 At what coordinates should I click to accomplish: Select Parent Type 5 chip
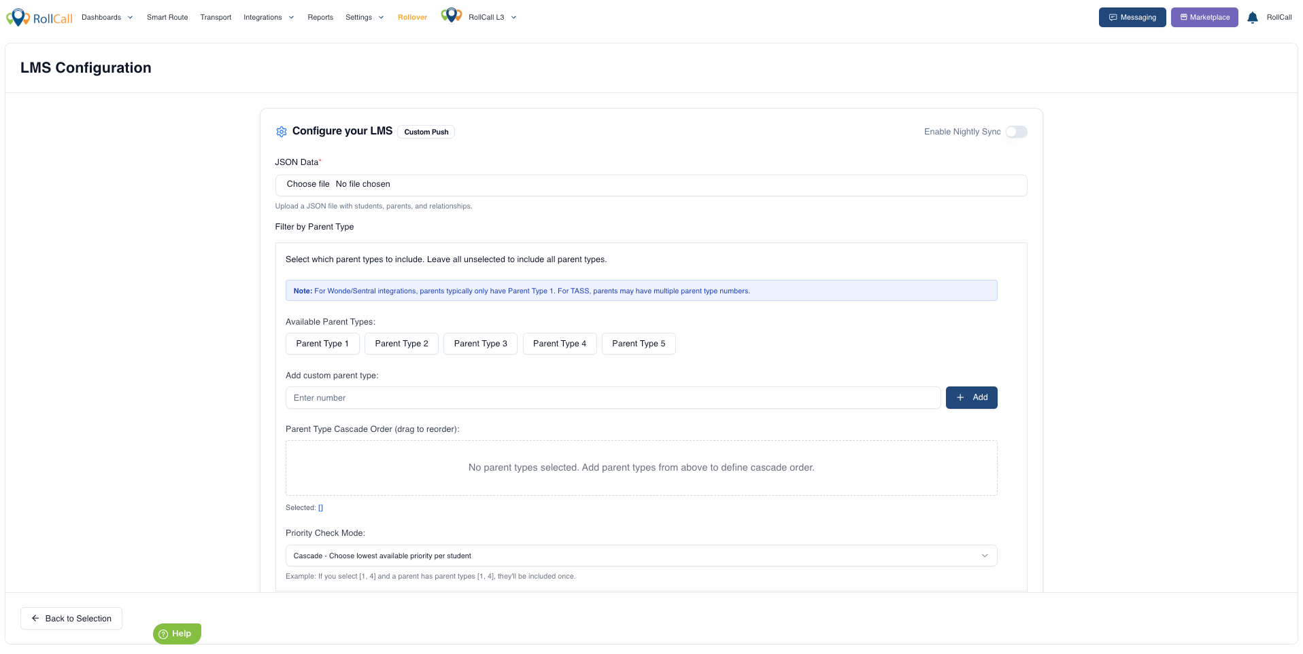tap(639, 344)
